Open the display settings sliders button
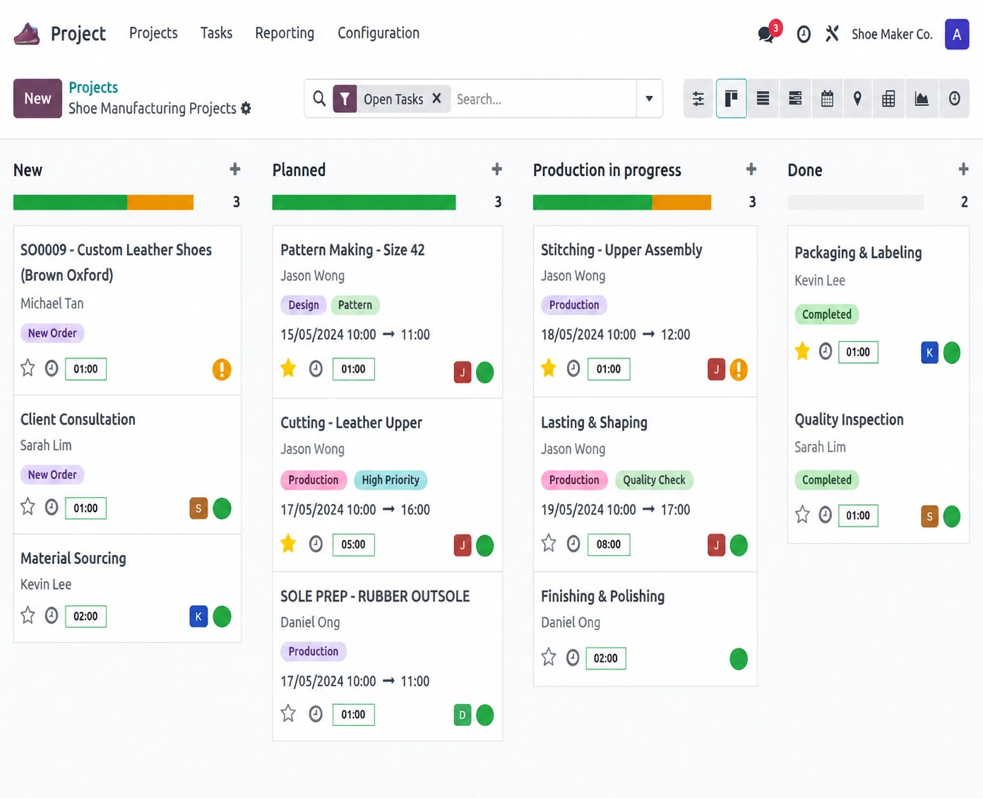Viewport: 983px width, 798px height. (x=698, y=99)
